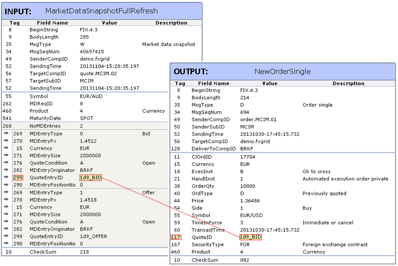The image size is (398, 266).
Task: Select the arrow icon next to QuoteCondition Open
Action: [5, 163]
